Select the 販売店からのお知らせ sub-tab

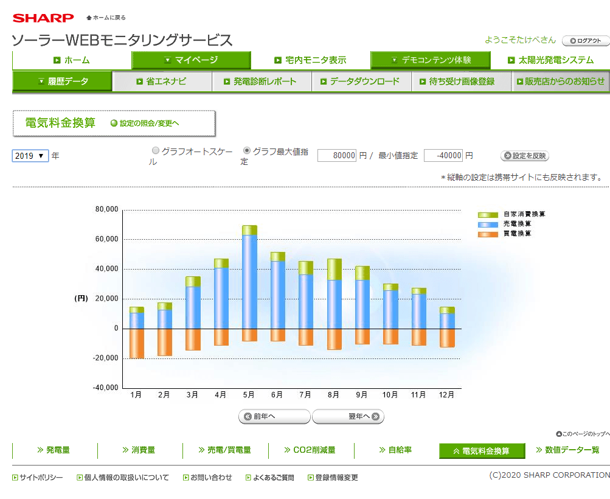click(561, 82)
